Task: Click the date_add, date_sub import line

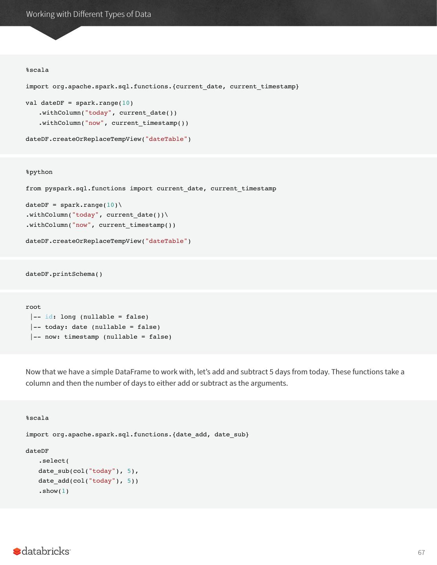Action: click(x=137, y=435)
